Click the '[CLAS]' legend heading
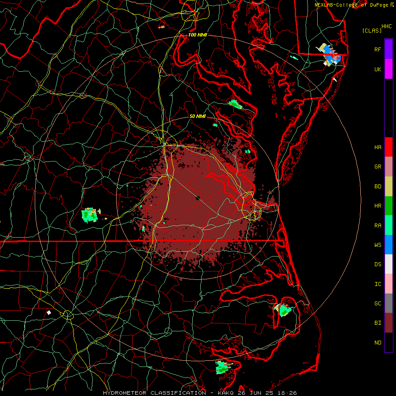Viewport: 396px width, 396px height. [x=372, y=30]
